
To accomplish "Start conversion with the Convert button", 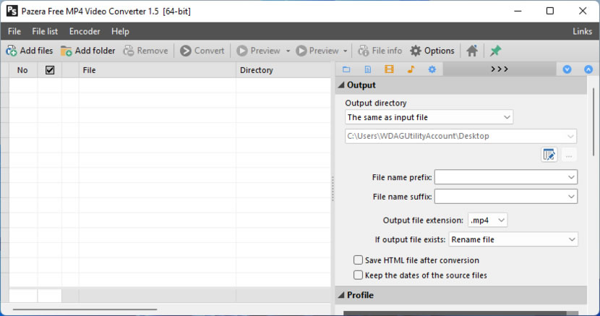I will tap(202, 51).
